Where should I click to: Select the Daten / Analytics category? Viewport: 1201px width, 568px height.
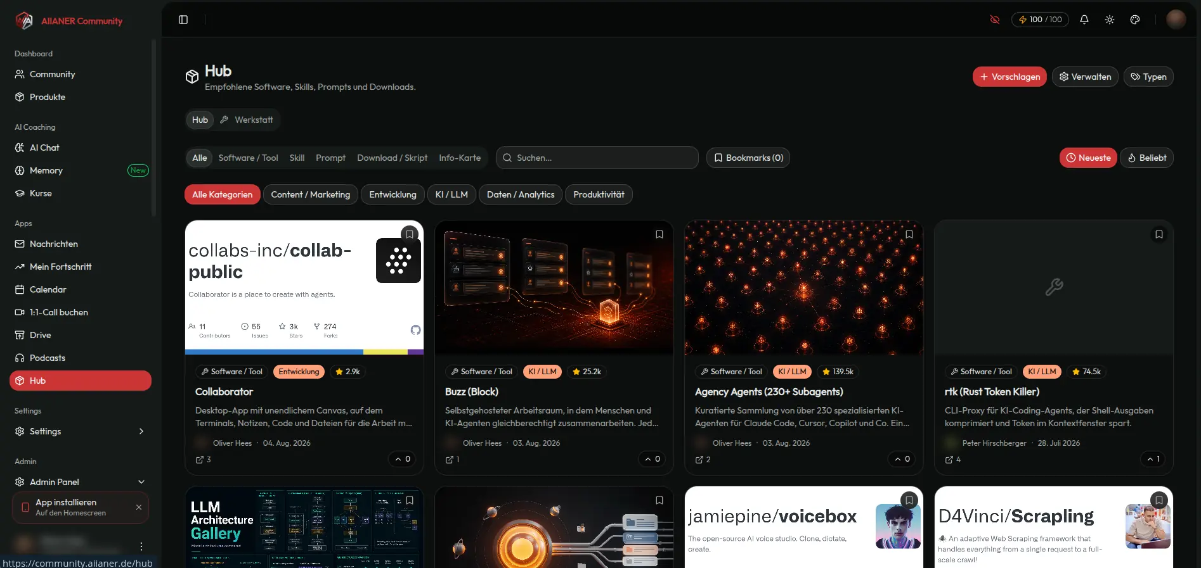click(521, 194)
